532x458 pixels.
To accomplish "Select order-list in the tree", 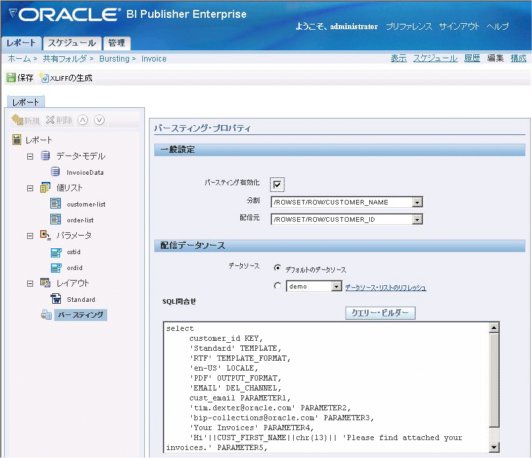I will (x=81, y=220).
